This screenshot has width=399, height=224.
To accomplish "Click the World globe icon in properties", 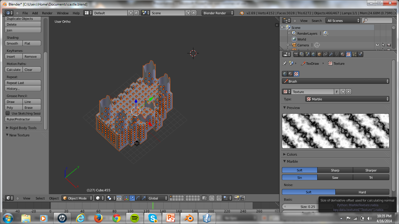I will point(313,54).
